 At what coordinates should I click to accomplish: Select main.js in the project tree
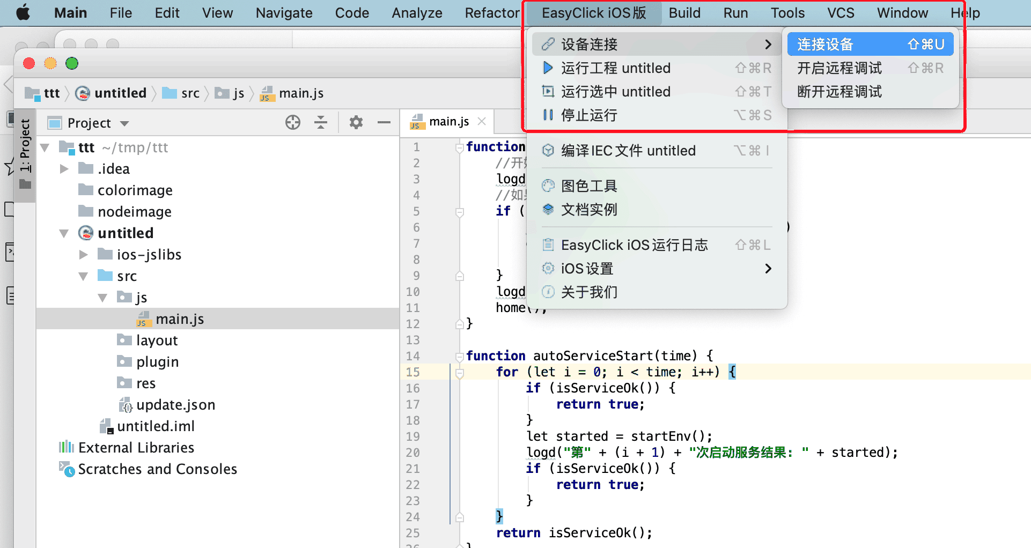[x=170, y=319]
